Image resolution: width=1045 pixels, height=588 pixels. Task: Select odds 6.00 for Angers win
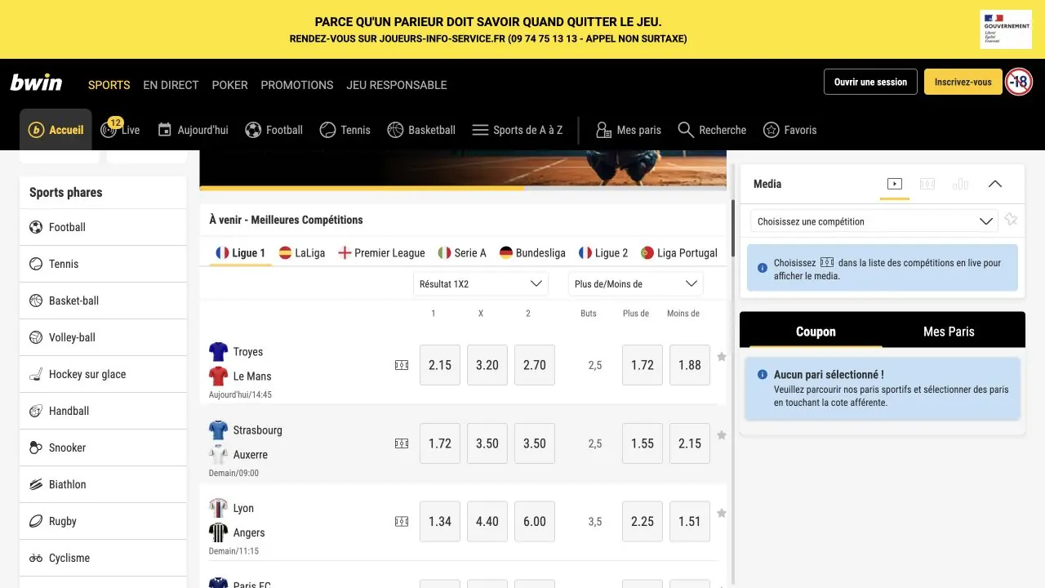pyautogui.click(x=535, y=521)
